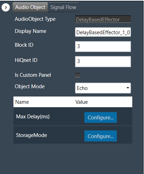Focus the Display Name input field
144x174 pixels.
103,32
